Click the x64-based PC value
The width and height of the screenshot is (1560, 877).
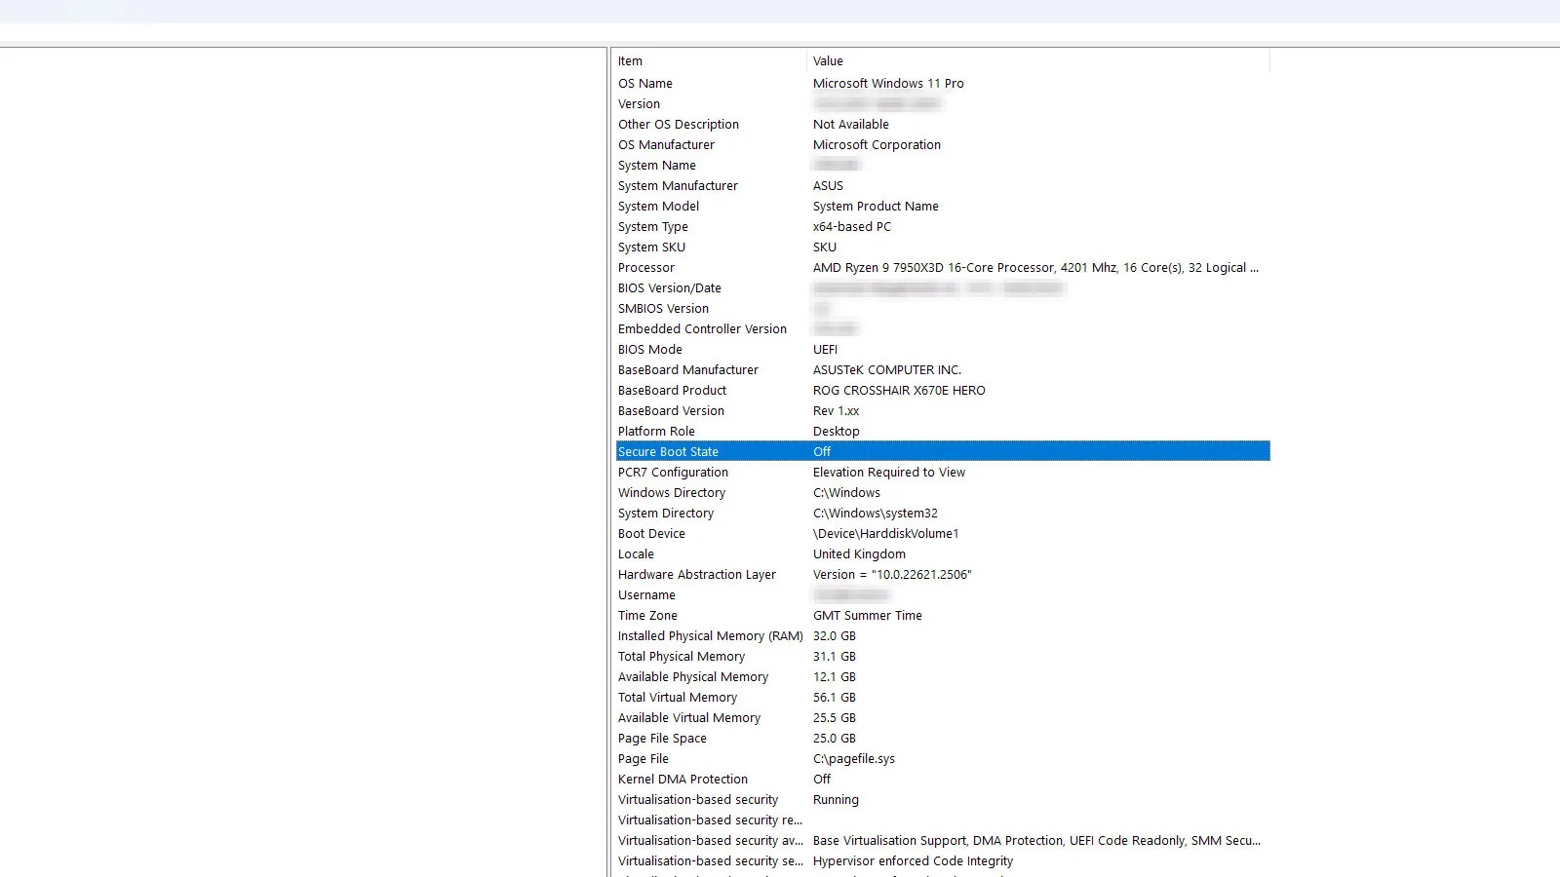click(852, 226)
